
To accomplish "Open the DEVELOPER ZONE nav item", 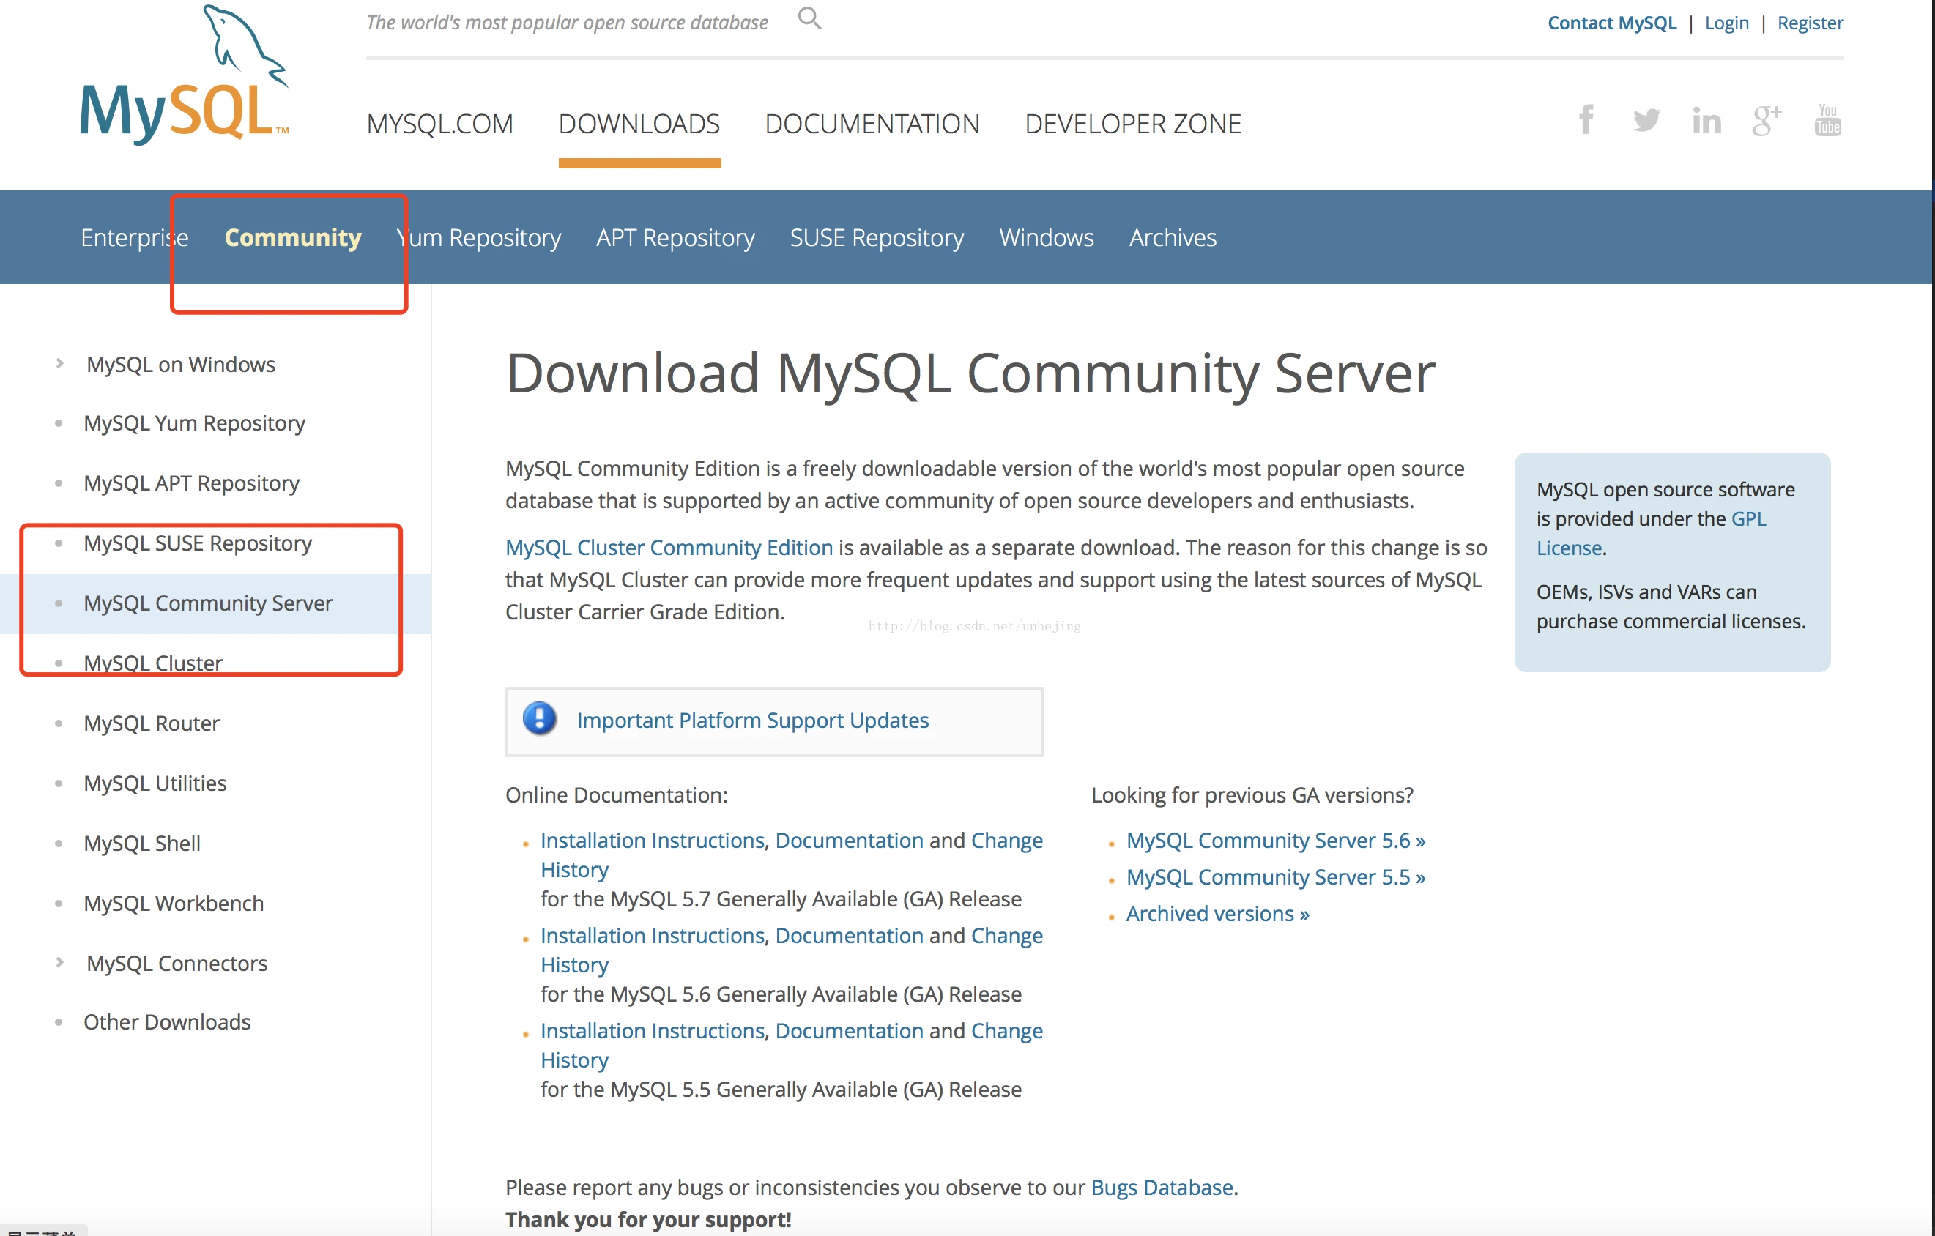I will [x=1133, y=124].
